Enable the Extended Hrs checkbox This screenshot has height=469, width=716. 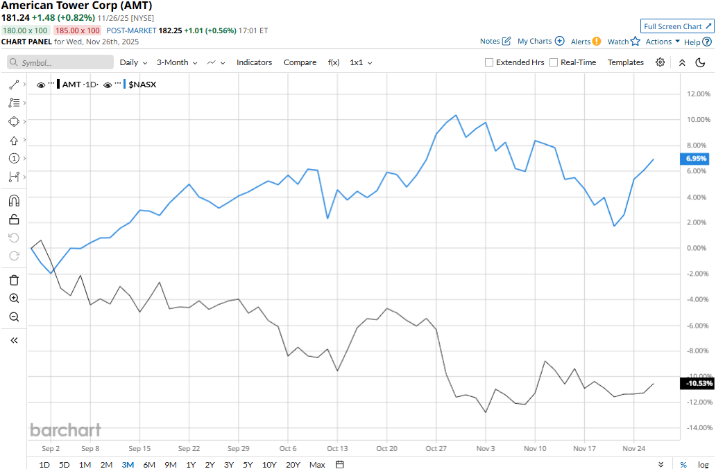[489, 62]
